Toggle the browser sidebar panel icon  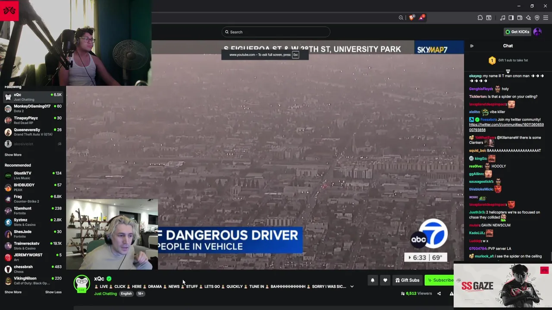[x=511, y=18]
